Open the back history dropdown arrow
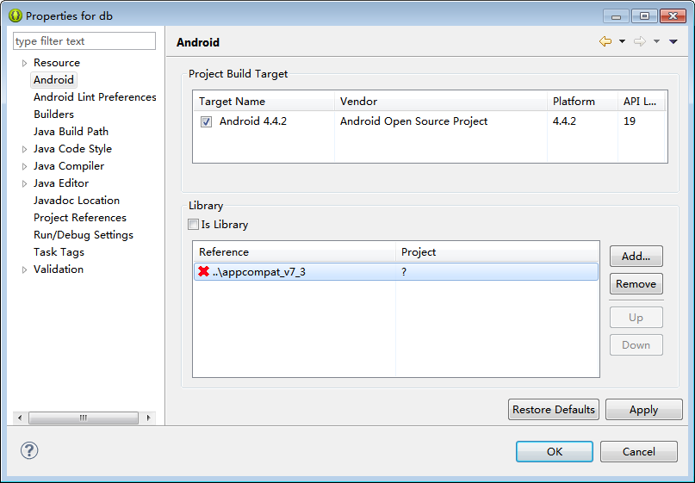Image resolution: width=695 pixels, height=483 pixels. 623,41
